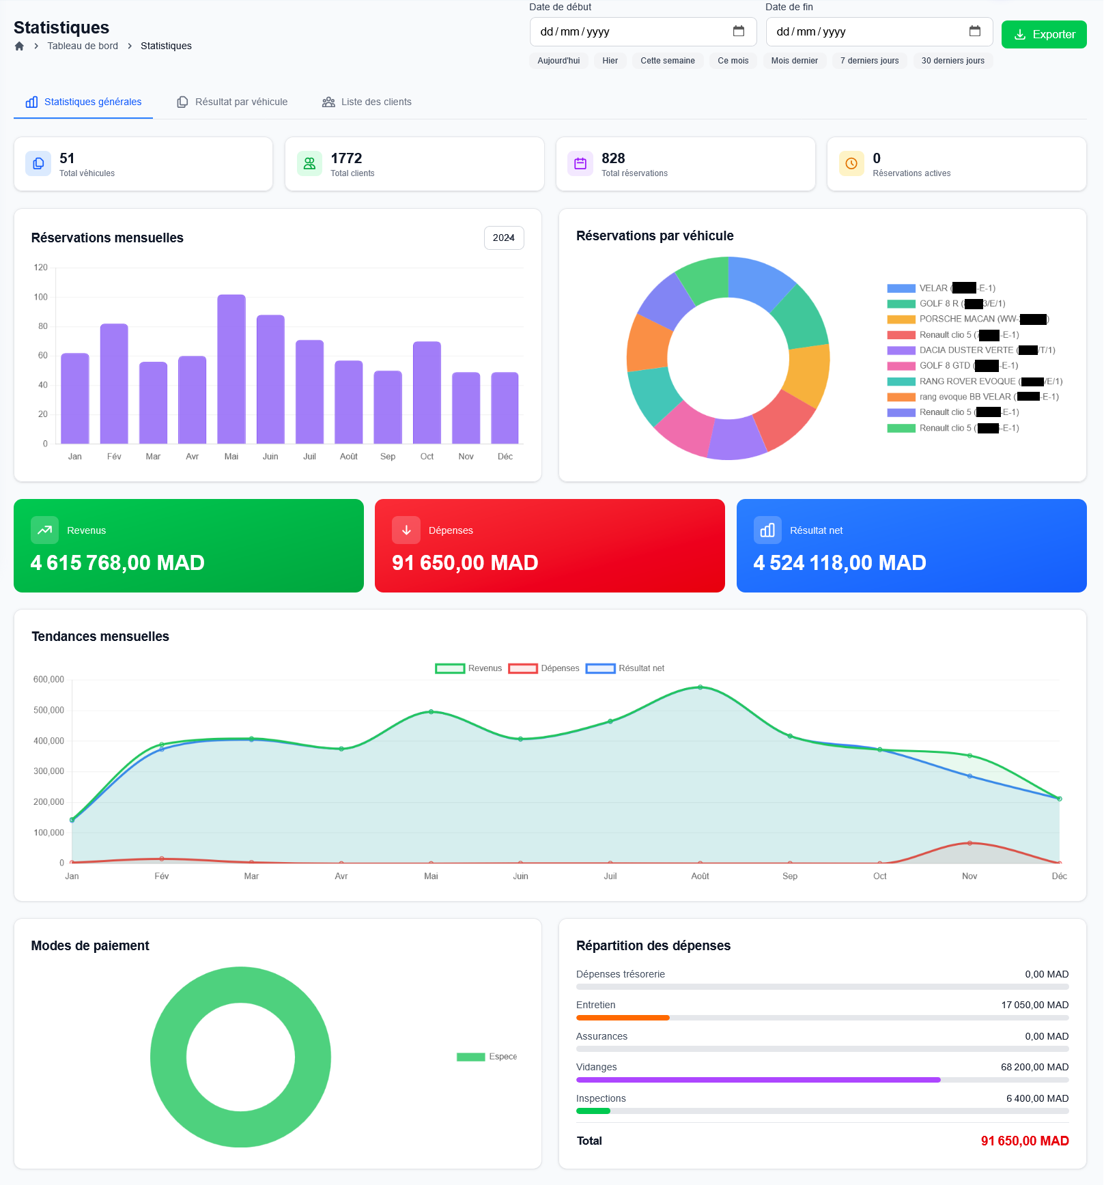The width and height of the screenshot is (1104, 1185).
Task: Click the home breadcrumb icon
Action: click(19, 46)
